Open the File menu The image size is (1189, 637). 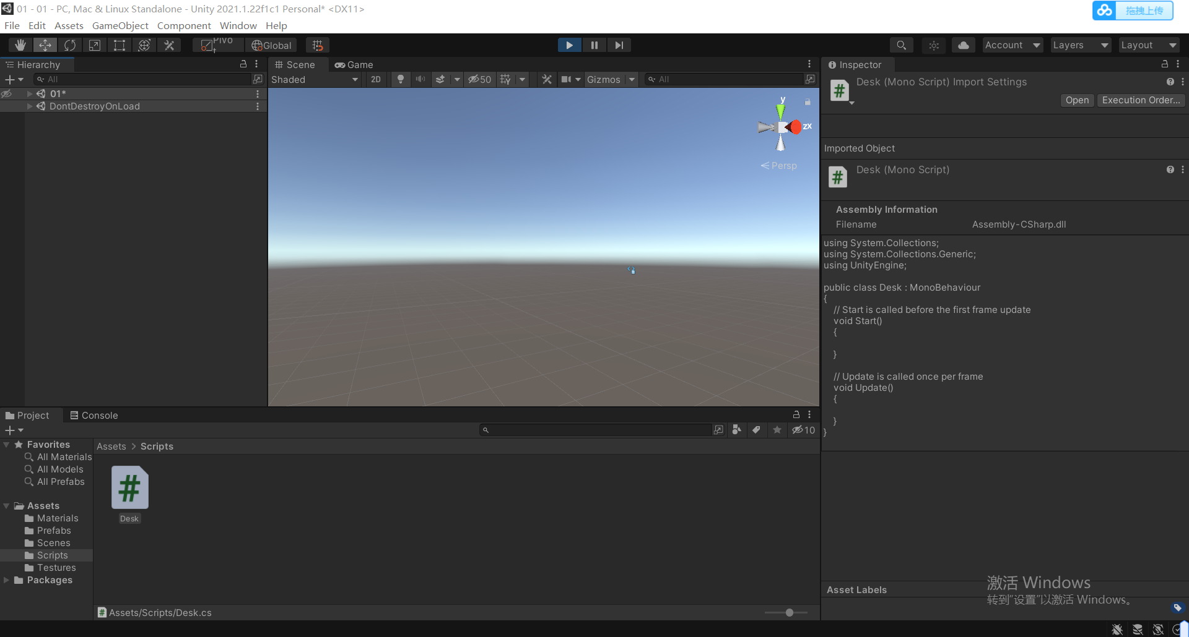click(12, 25)
